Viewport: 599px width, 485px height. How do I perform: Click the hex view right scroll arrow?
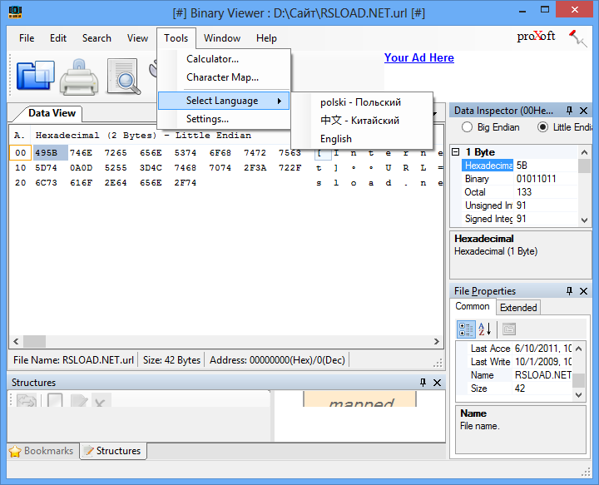tap(437, 341)
